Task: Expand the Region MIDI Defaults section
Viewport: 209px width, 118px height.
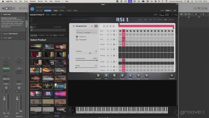Action: pos(2,34)
